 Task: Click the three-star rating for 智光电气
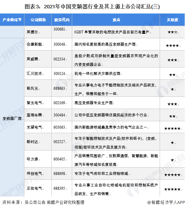172,104
